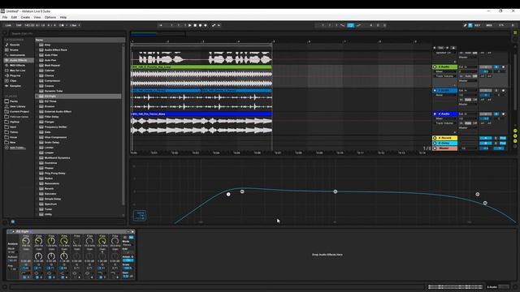Open the Create menu
520x292 pixels.
pyautogui.click(x=25, y=17)
